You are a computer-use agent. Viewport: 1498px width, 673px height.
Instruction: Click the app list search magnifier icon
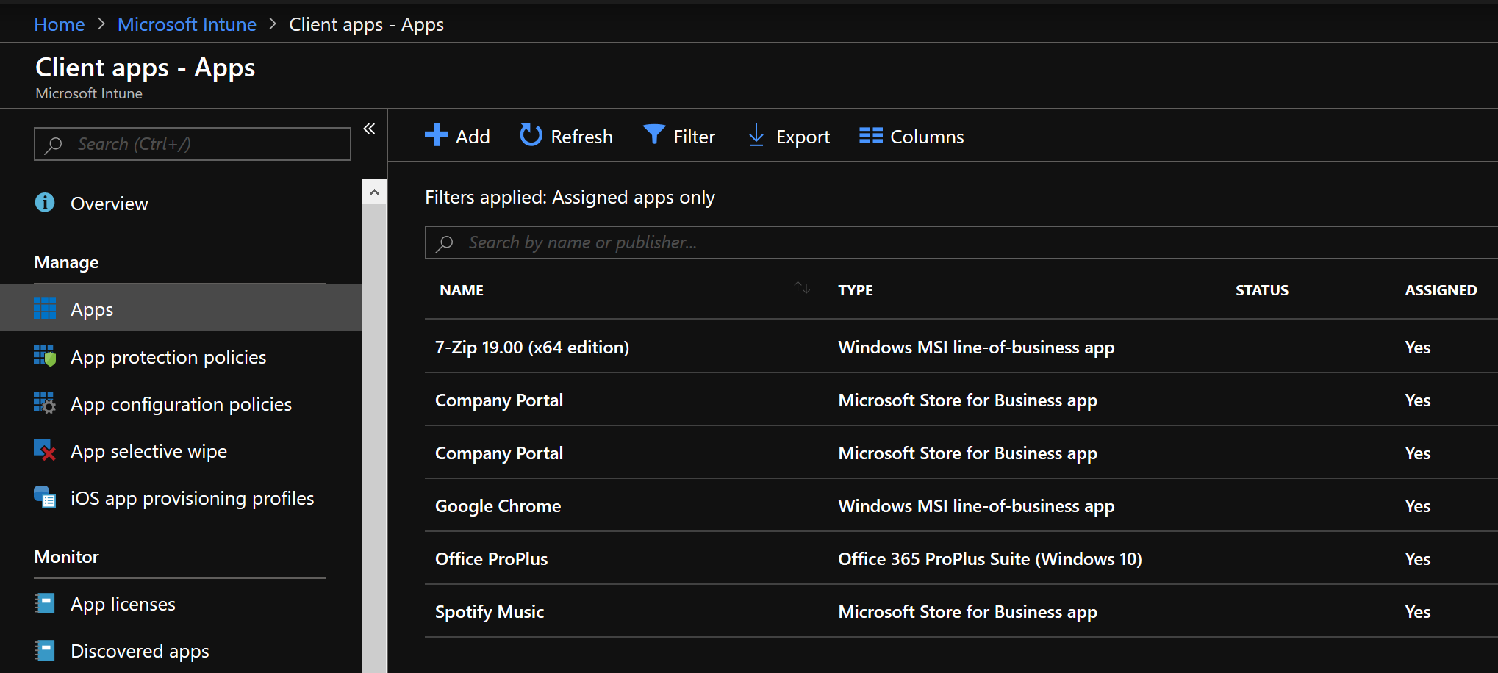tap(444, 243)
